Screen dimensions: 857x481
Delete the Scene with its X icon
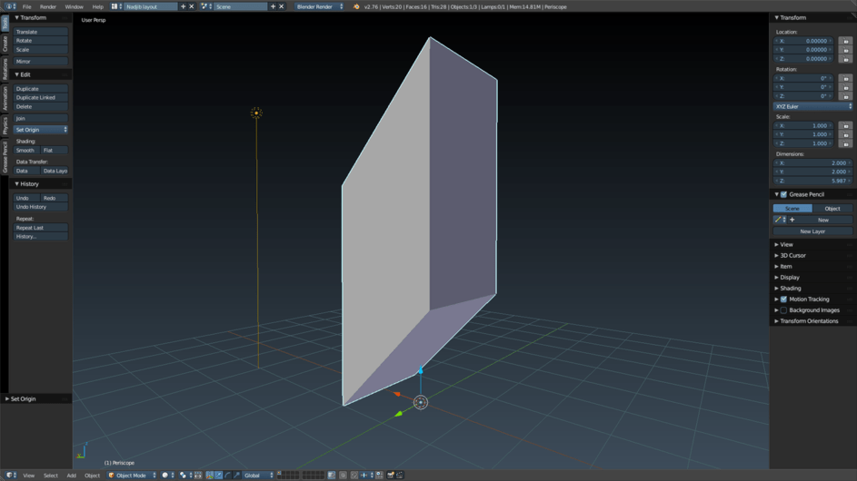[281, 6]
